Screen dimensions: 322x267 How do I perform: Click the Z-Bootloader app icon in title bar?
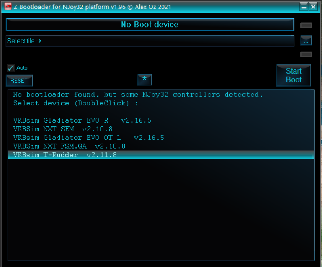pos(8,7)
